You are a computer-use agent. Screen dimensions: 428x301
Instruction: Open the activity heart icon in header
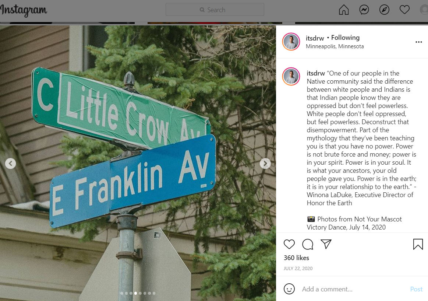coord(404,10)
